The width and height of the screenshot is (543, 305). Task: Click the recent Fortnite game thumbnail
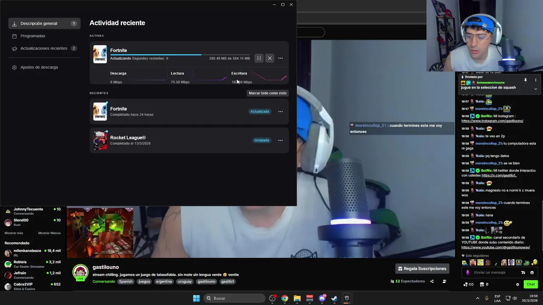pyautogui.click(x=100, y=111)
